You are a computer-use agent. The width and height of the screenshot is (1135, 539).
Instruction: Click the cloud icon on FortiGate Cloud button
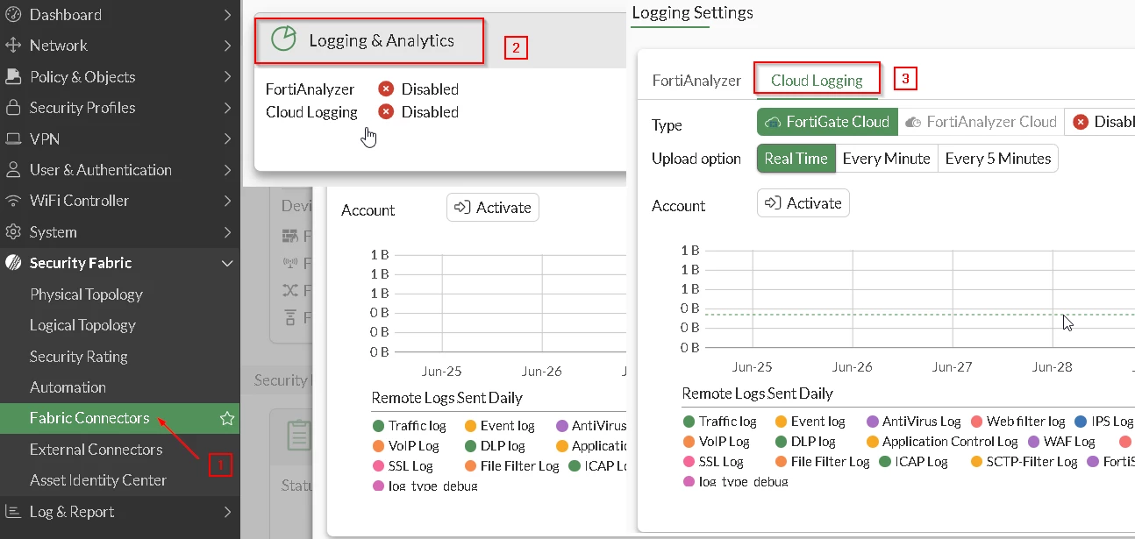(x=773, y=122)
